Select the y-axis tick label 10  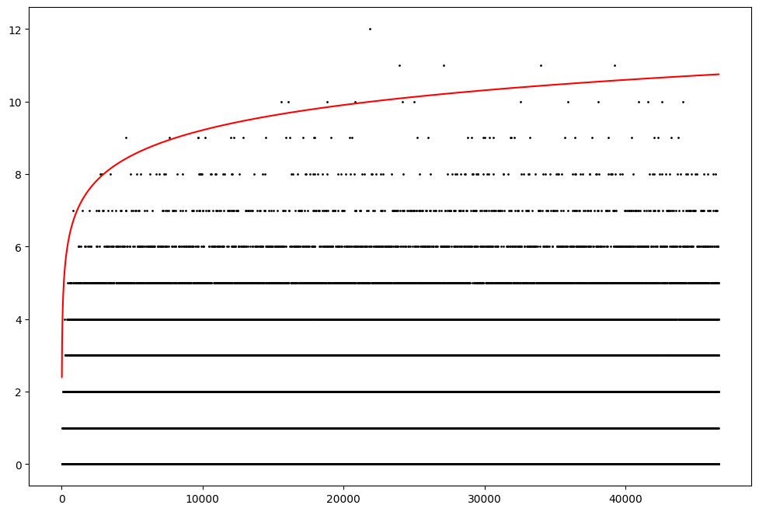click(x=16, y=102)
